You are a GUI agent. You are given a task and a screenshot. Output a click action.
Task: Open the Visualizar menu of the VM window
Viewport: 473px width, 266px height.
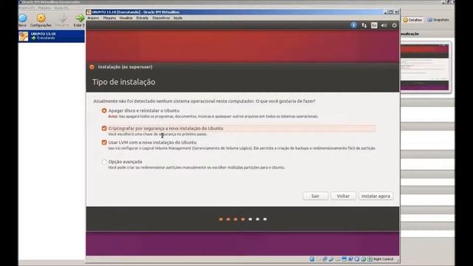126,18
